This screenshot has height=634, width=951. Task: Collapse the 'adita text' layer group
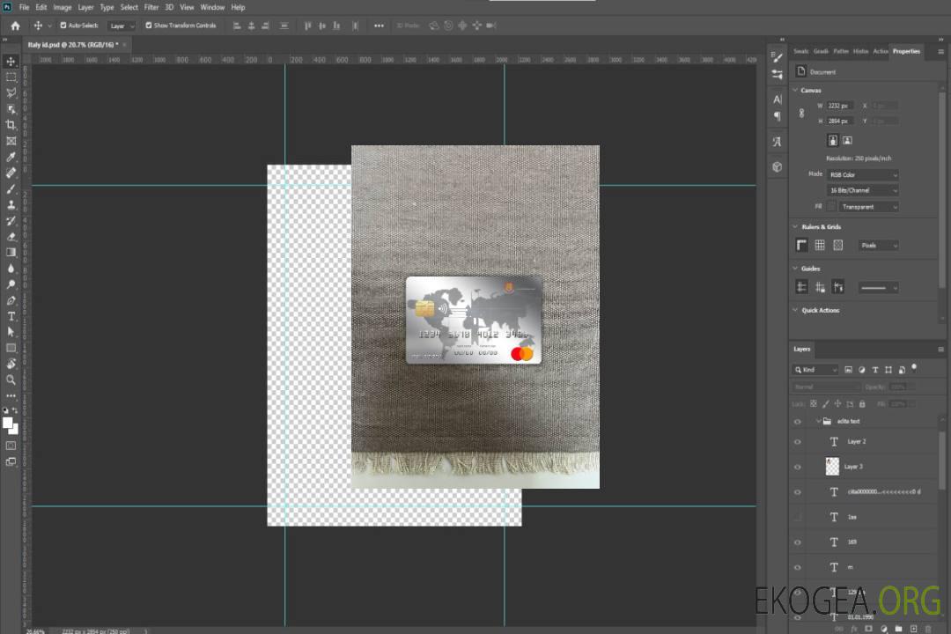[818, 421]
